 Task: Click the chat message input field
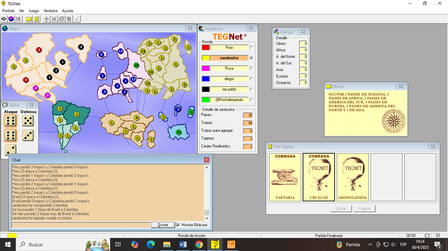point(81,225)
